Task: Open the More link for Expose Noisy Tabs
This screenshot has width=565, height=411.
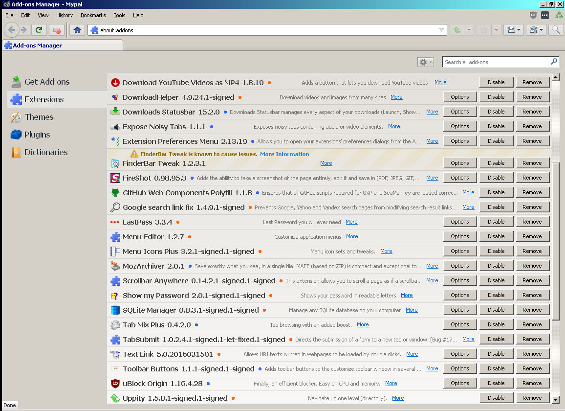Action: (394, 127)
